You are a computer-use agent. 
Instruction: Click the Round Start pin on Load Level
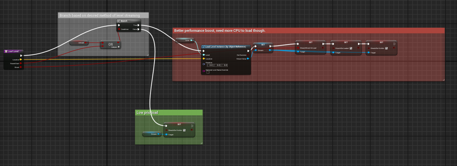click(x=21, y=63)
